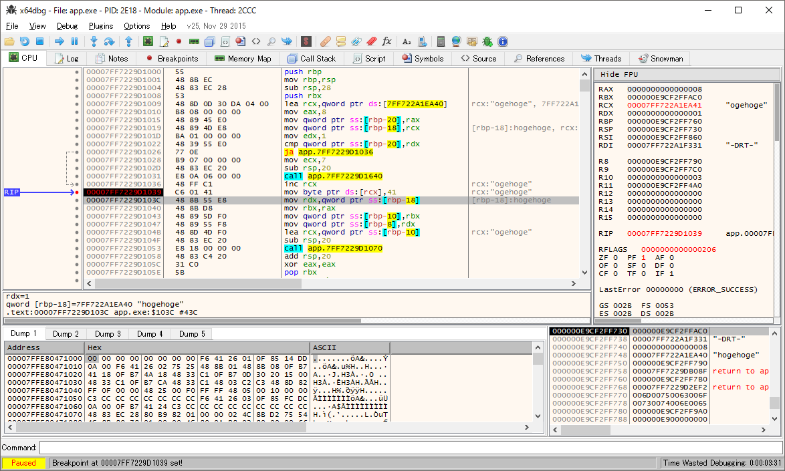The height and width of the screenshot is (471, 785).
Task: Restart the debuggee with the restart icon
Action: pos(25,41)
